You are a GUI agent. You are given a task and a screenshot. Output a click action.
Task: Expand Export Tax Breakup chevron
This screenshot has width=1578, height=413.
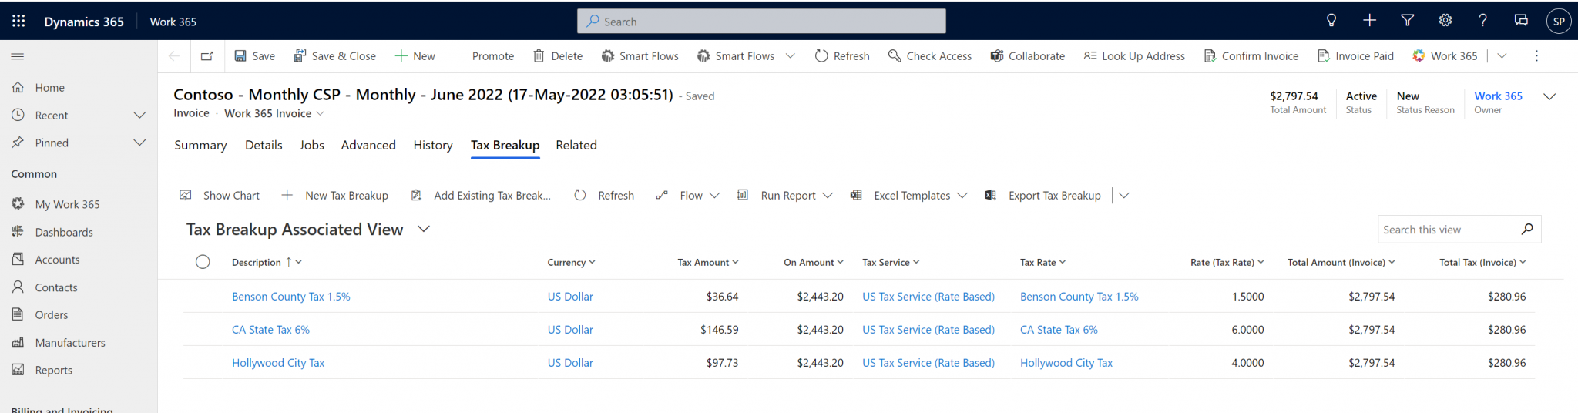click(x=1124, y=196)
